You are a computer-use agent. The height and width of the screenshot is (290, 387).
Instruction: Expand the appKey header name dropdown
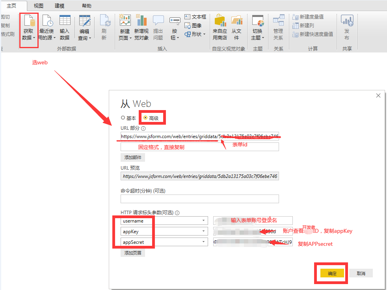pos(204,232)
